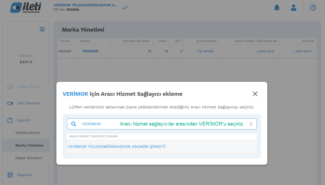Click the İŞ ORTAKLARI column header
This screenshot has width=325, height=185.
pos(201,41)
